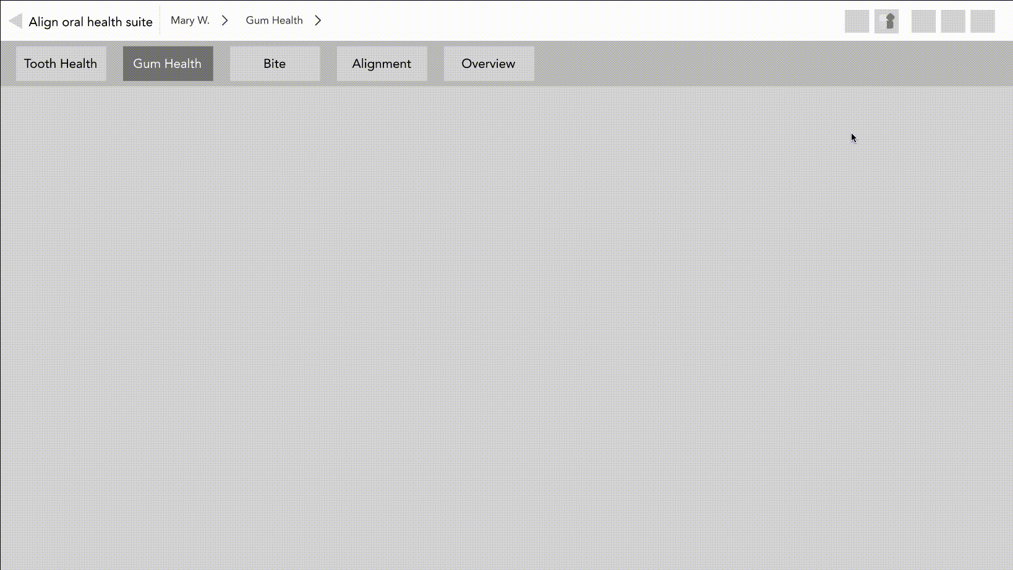Click the back arrow beside Align oral health suite
This screenshot has height=570, width=1013.
pos(15,22)
